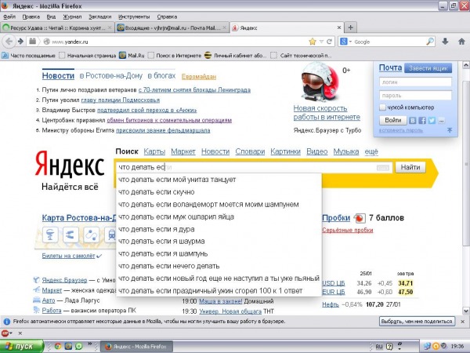Click the Yandex Browser helmet image
Viewport: 470px width, 353px height.
320,82
